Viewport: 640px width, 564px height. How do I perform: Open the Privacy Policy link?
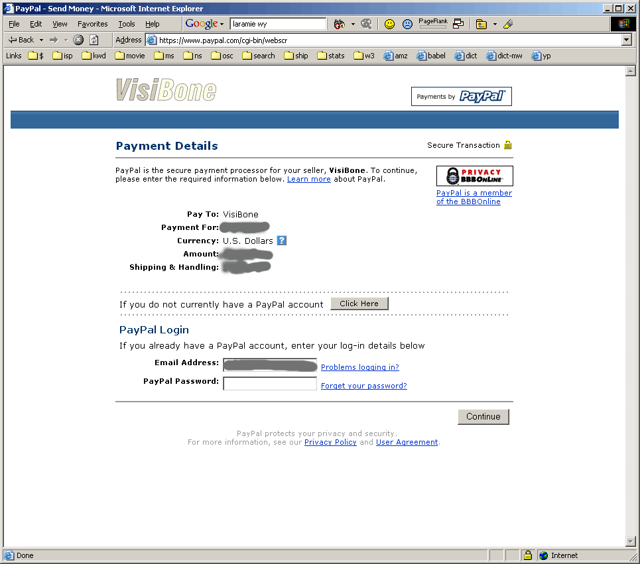(x=330, y=442)
